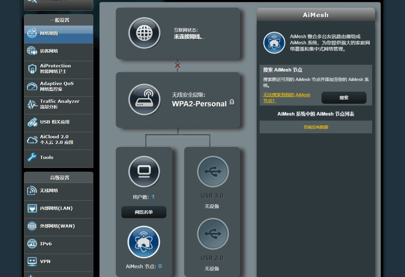Click 无设备 under USB 3.0
Viewport: 405px width, 277px height.
click(212, 206)
